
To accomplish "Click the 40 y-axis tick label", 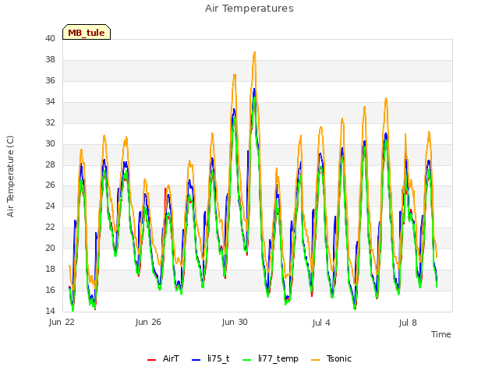I will (50, 38).
